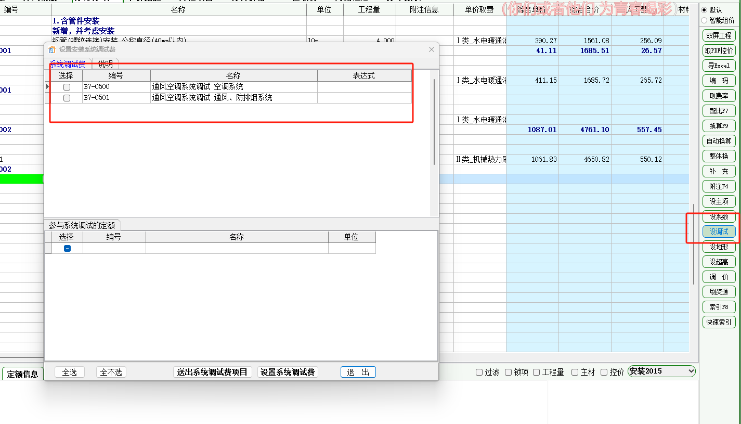
Task: Click the 附注信息 column header
Action: (x=424, y=10)
